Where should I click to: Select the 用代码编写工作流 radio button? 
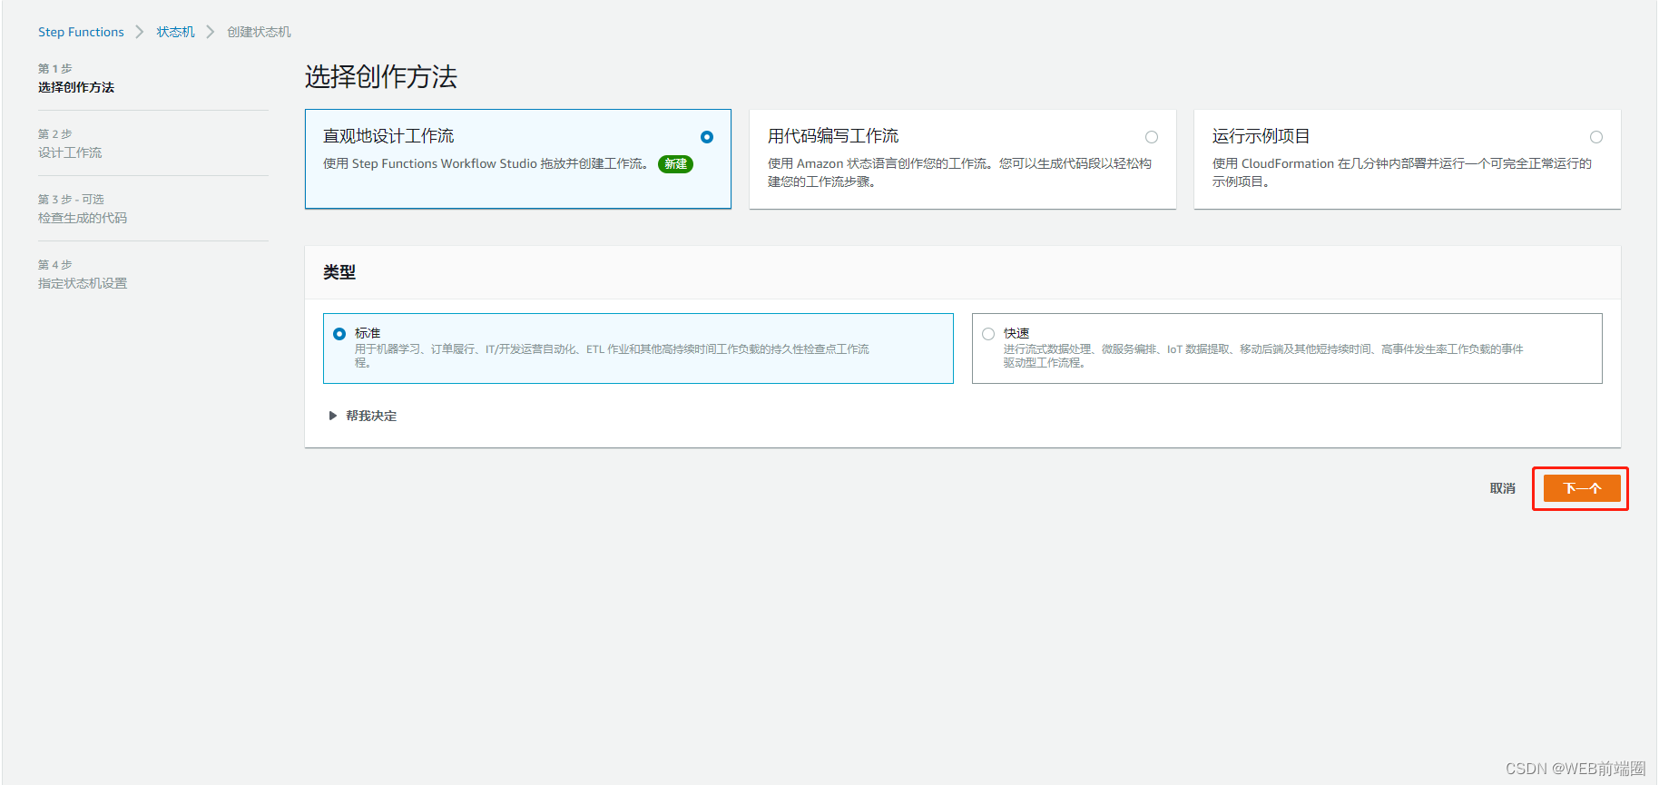point(1152,137)
